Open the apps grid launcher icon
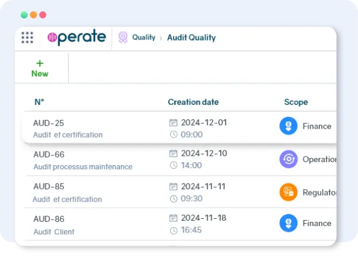The image size is (358, 257). [27, 38]
